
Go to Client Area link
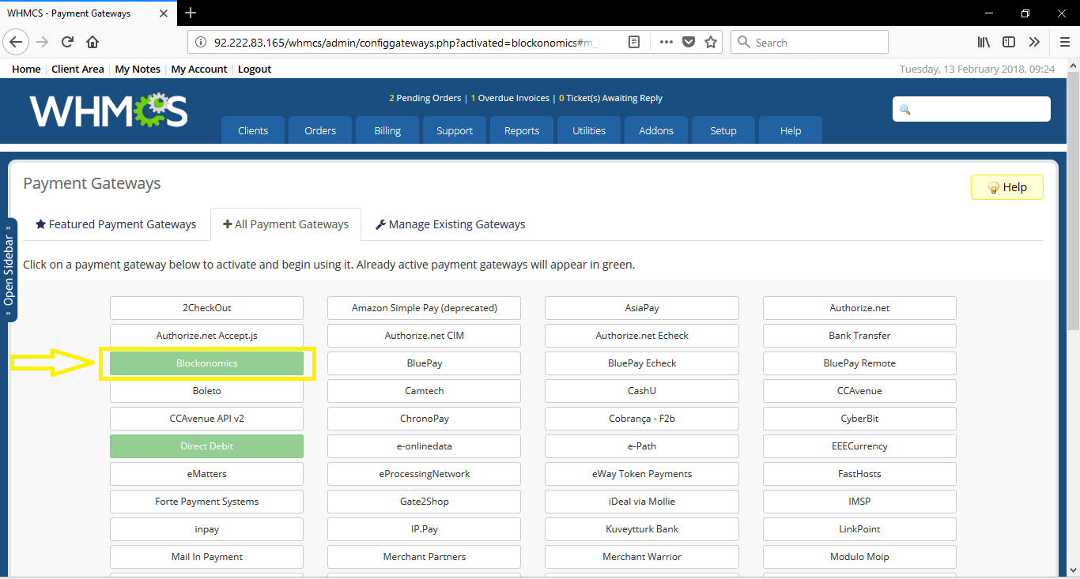click(77, 69)
